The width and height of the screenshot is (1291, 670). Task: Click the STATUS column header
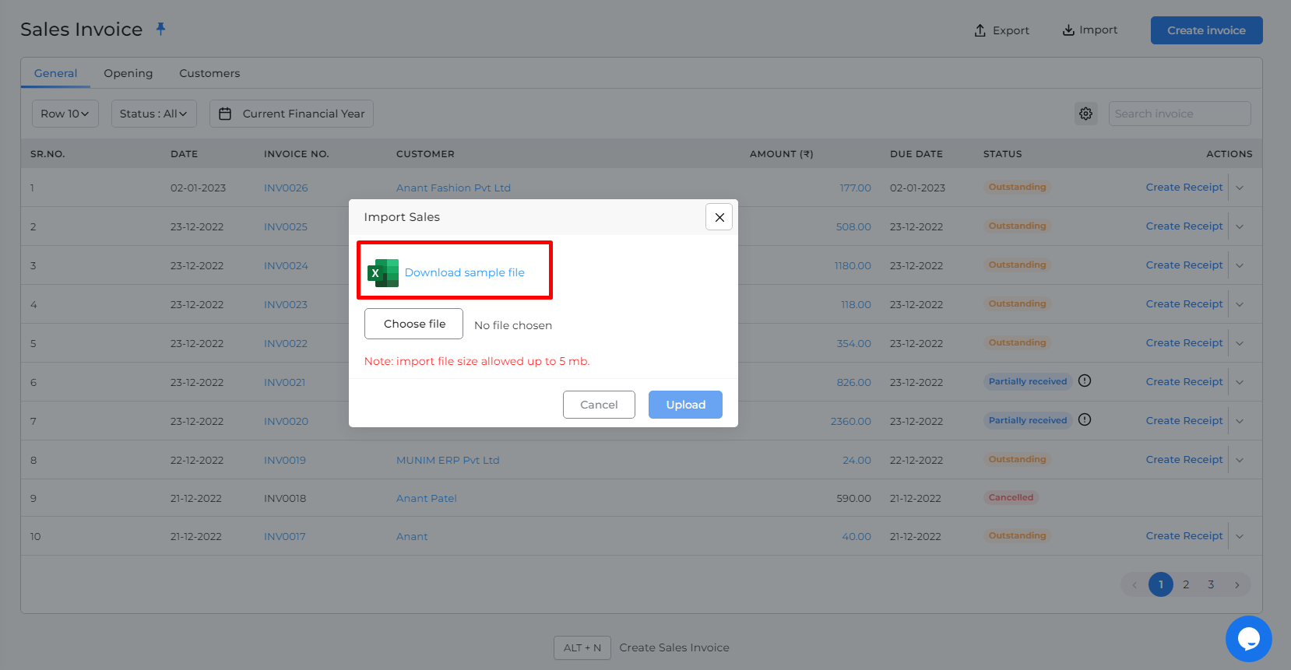[x=1002, y=154]
